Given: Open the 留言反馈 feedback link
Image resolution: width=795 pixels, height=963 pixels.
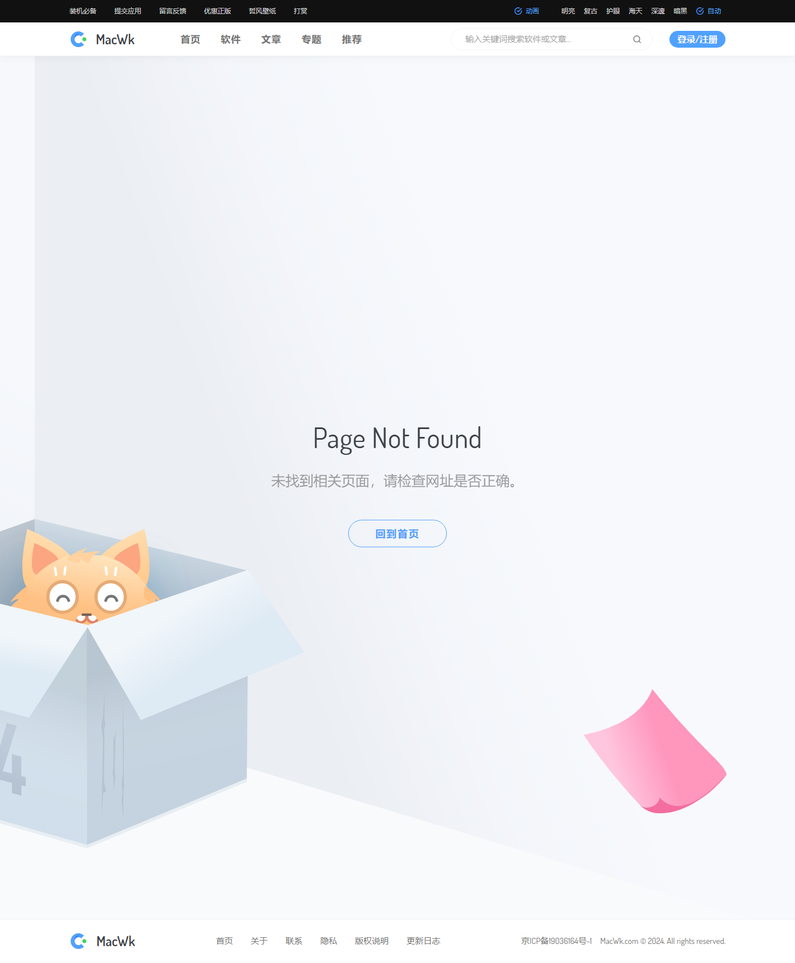Looking at the screenshot, I should [x=173, y=11].
